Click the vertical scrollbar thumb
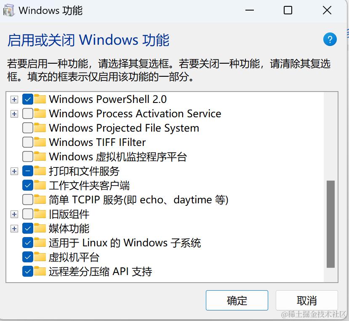 click(x=330, y=224)
